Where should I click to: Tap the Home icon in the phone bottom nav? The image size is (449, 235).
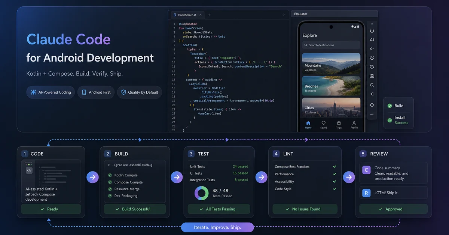coord(308,123)
